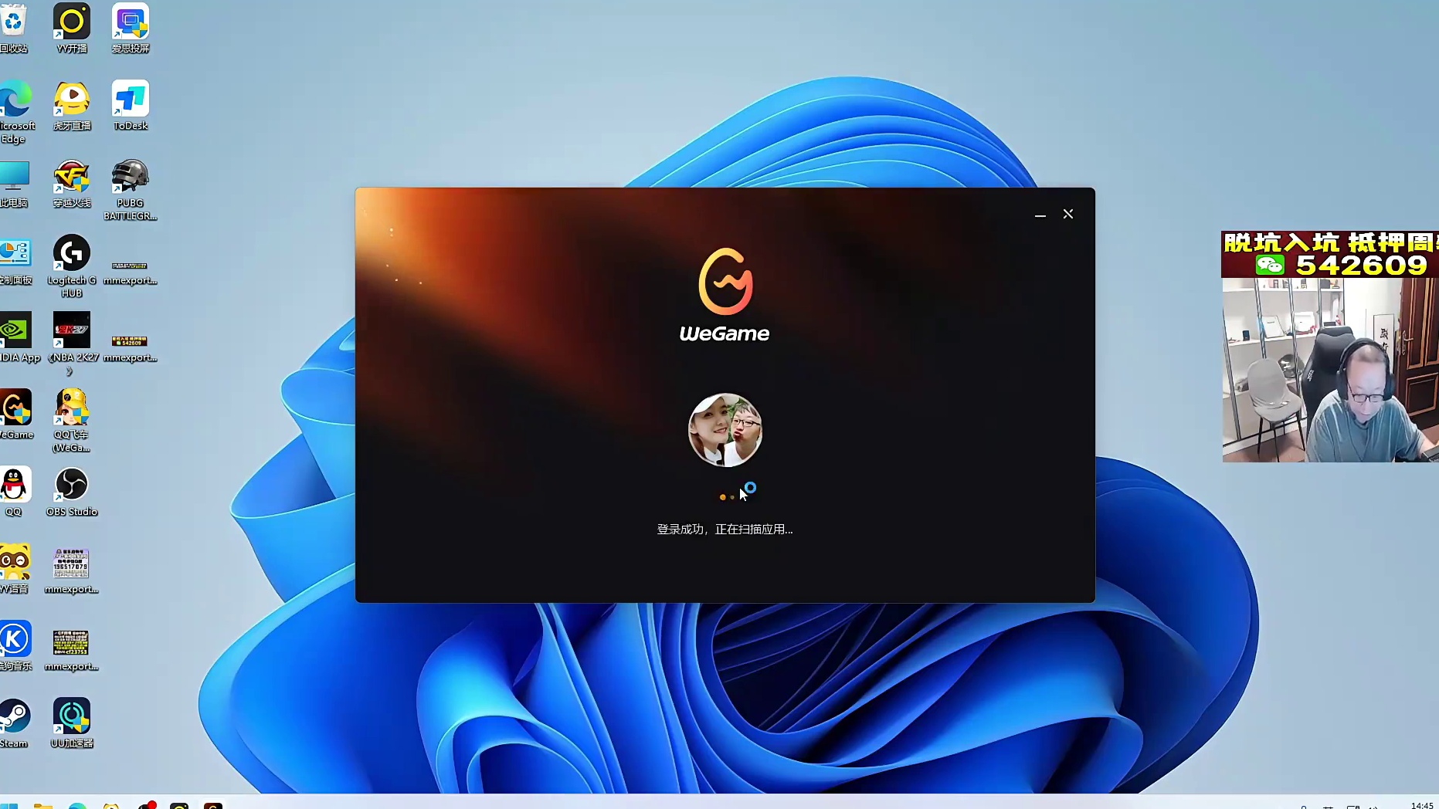1439x809 pixels.
Task: Open the ToDesk desktop shortcut
Action: (131, 105)
